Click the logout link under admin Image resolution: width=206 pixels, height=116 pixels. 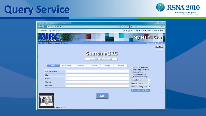[x=159, y=50]
